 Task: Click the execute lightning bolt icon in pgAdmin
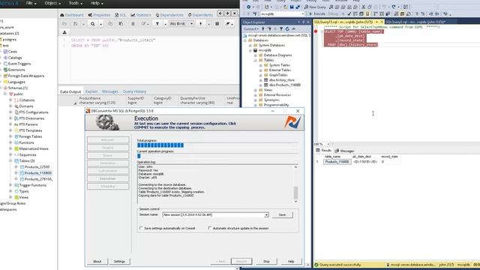pos(201,24)
